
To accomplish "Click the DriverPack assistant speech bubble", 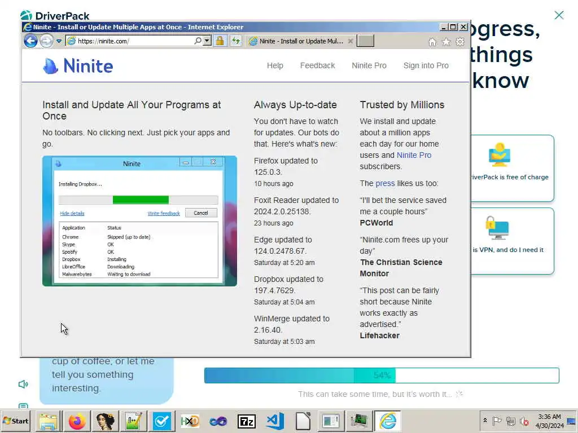I will coord(107,381).
